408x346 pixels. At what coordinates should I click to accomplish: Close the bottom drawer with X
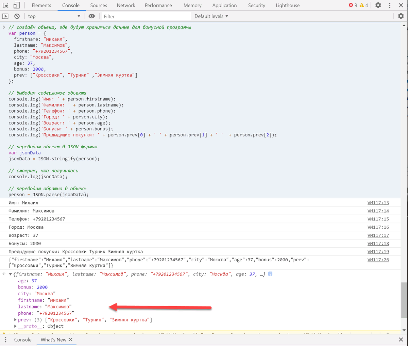click(x=401, y=340)
